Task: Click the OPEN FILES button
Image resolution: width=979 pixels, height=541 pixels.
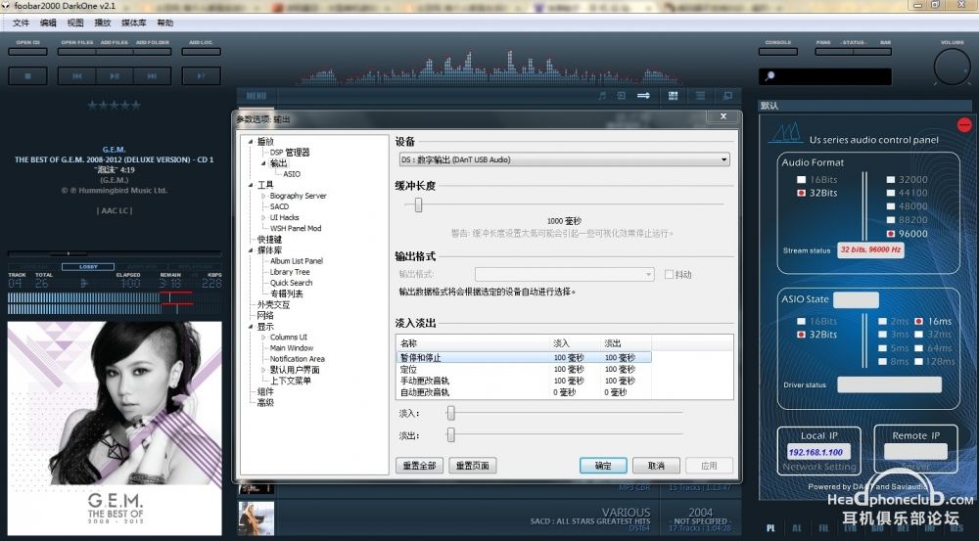Action: coord(76,51)
